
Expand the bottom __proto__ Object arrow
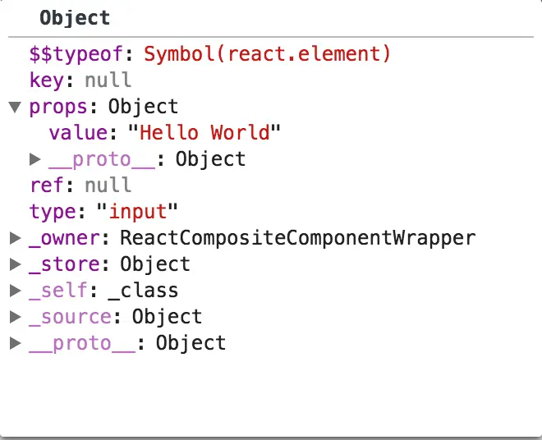[x=16, y=343]
